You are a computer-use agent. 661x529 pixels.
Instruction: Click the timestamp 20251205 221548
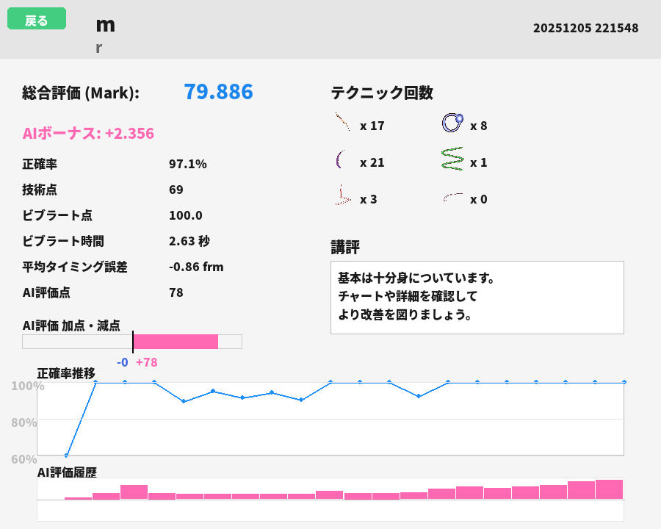(585, 29)
